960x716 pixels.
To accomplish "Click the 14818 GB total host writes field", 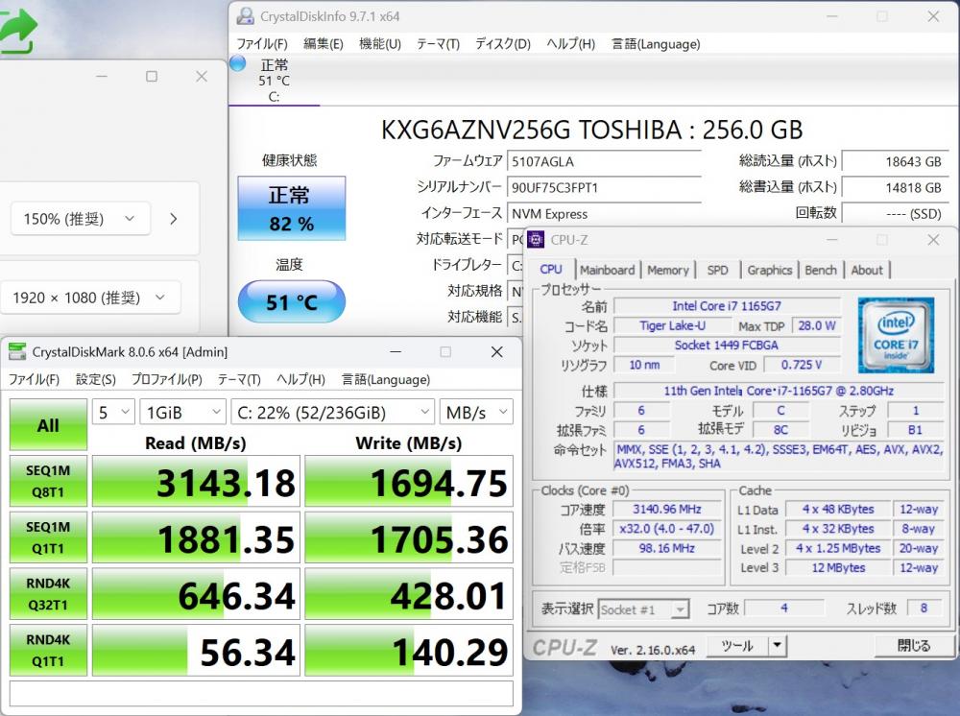I will [895, 187].
